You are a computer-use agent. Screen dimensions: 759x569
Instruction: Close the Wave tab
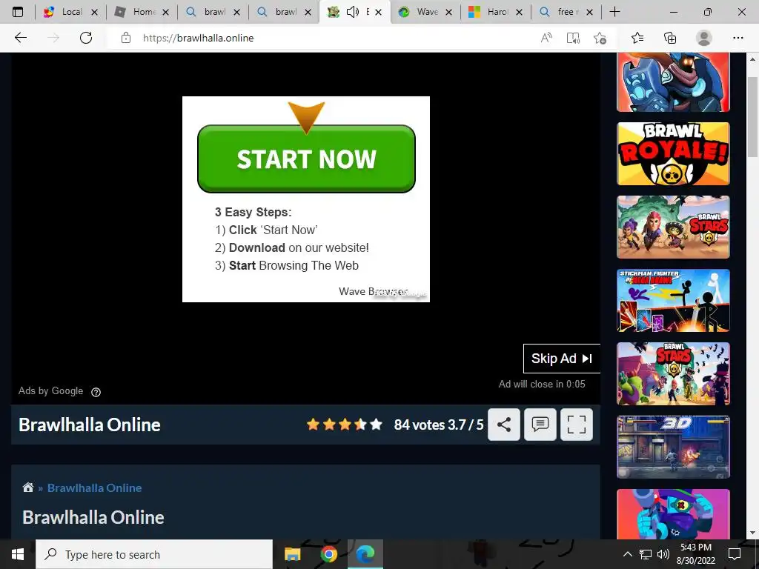pyautogui.click(x=448, y=12)
